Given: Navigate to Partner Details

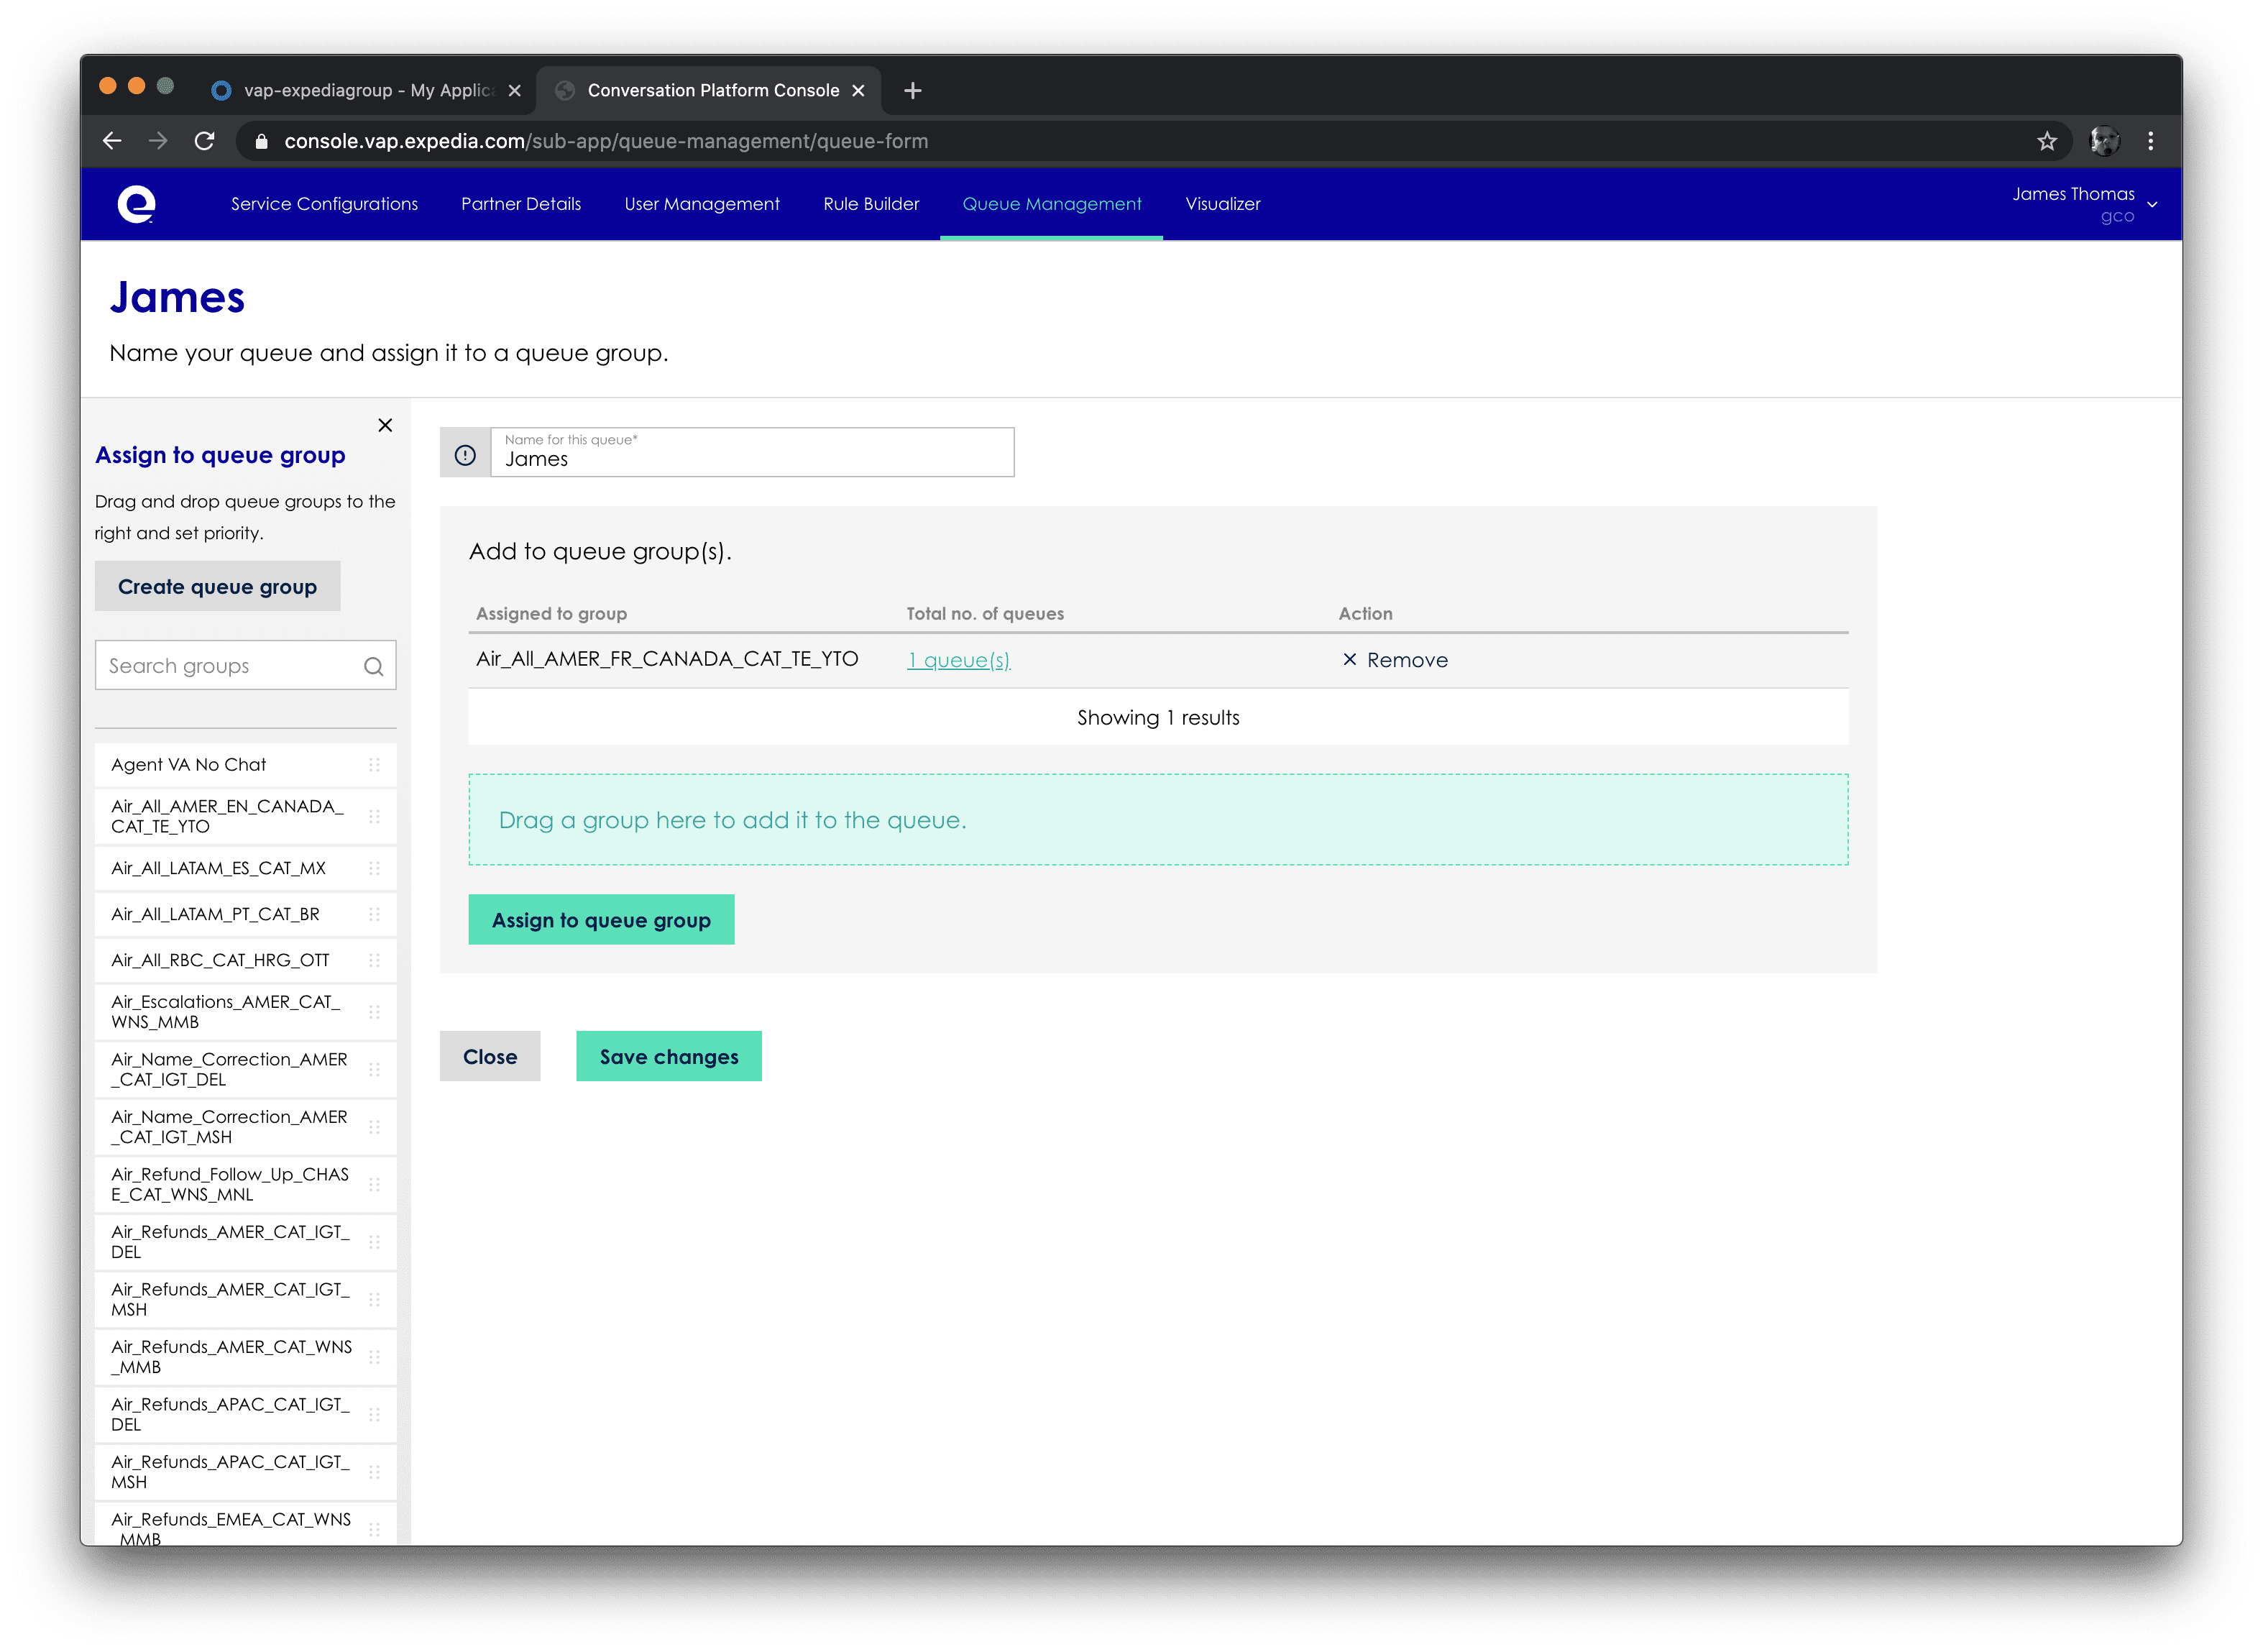Looking at the screenshot, I should (x=520, y=203).
